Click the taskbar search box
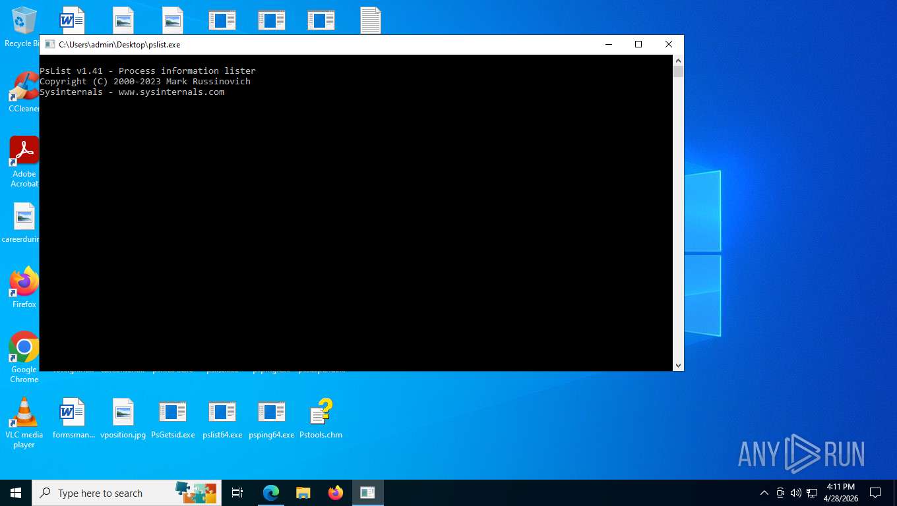Viewport: 897px width, 506px height. [x=127, y=493]
